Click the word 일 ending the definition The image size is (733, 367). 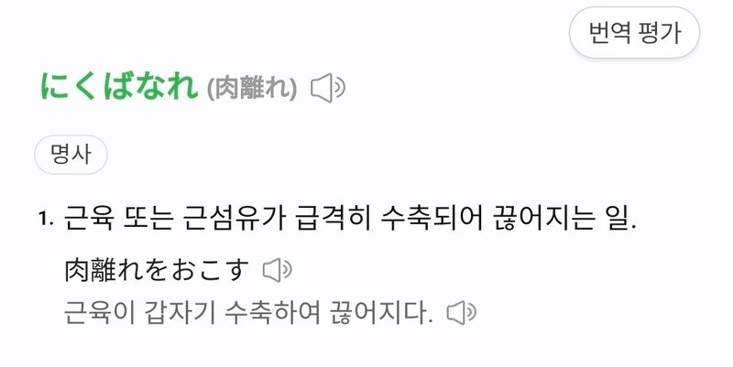coord(618,218)
